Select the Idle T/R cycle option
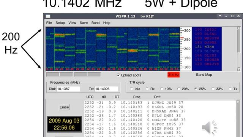 pos(131,89)
